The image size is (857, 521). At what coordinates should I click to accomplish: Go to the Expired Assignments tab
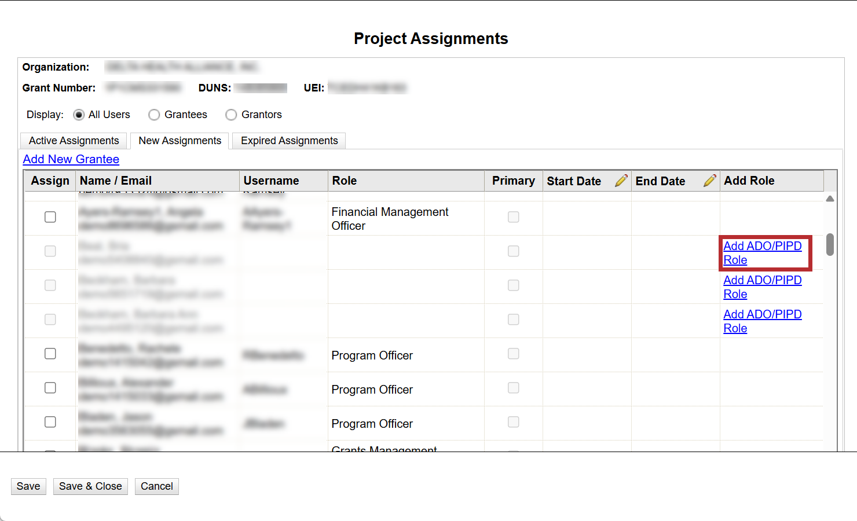(x=289, y=141)
